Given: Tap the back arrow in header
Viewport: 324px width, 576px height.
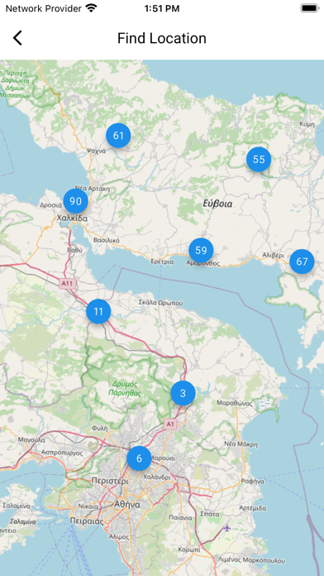Looking at the screenshot, I should 17,38.
